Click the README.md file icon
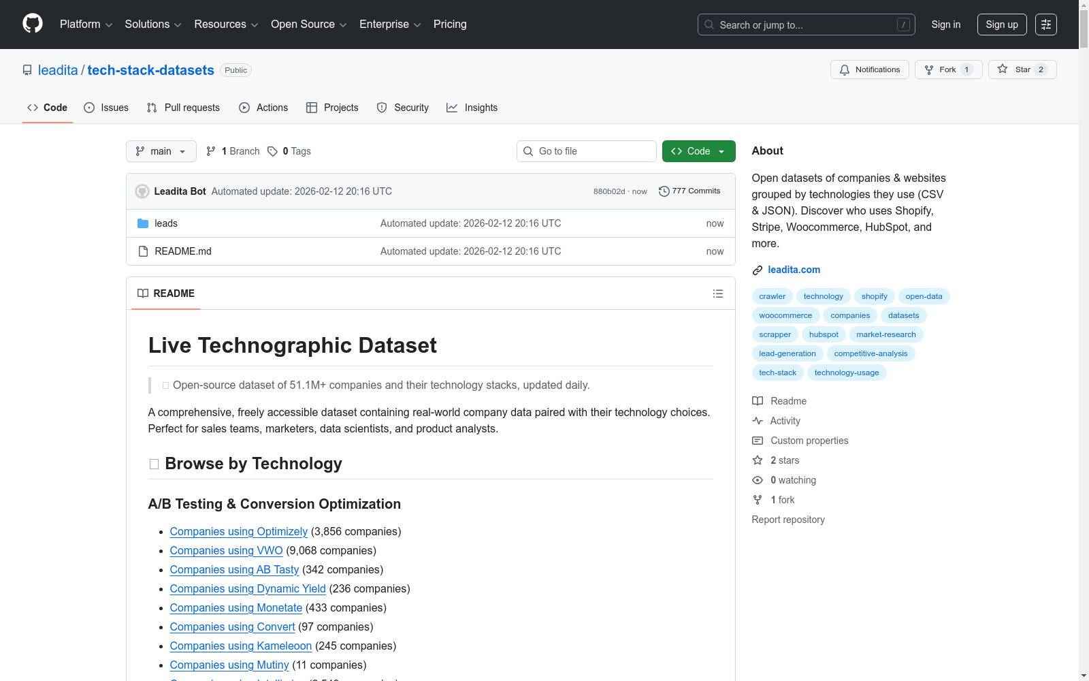The width and height of the screenshot is (1089, 681). tap(143, 251)
